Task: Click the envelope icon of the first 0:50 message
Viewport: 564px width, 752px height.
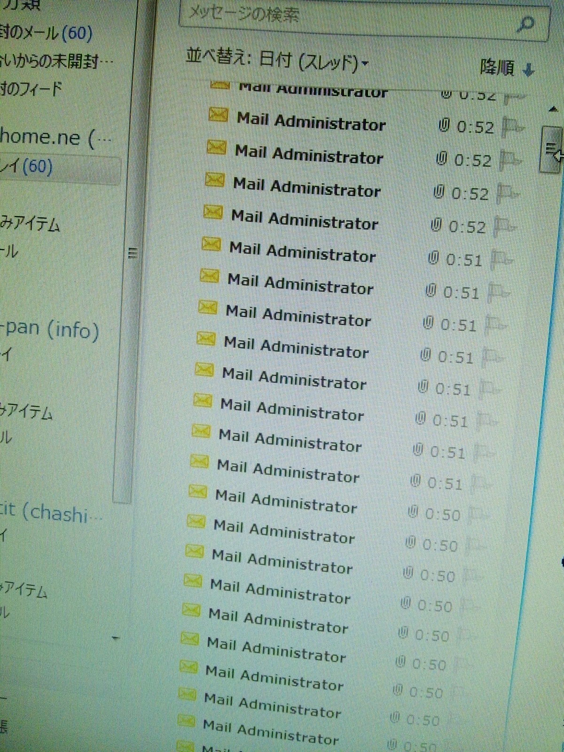Action: click(x=197, y=492)
